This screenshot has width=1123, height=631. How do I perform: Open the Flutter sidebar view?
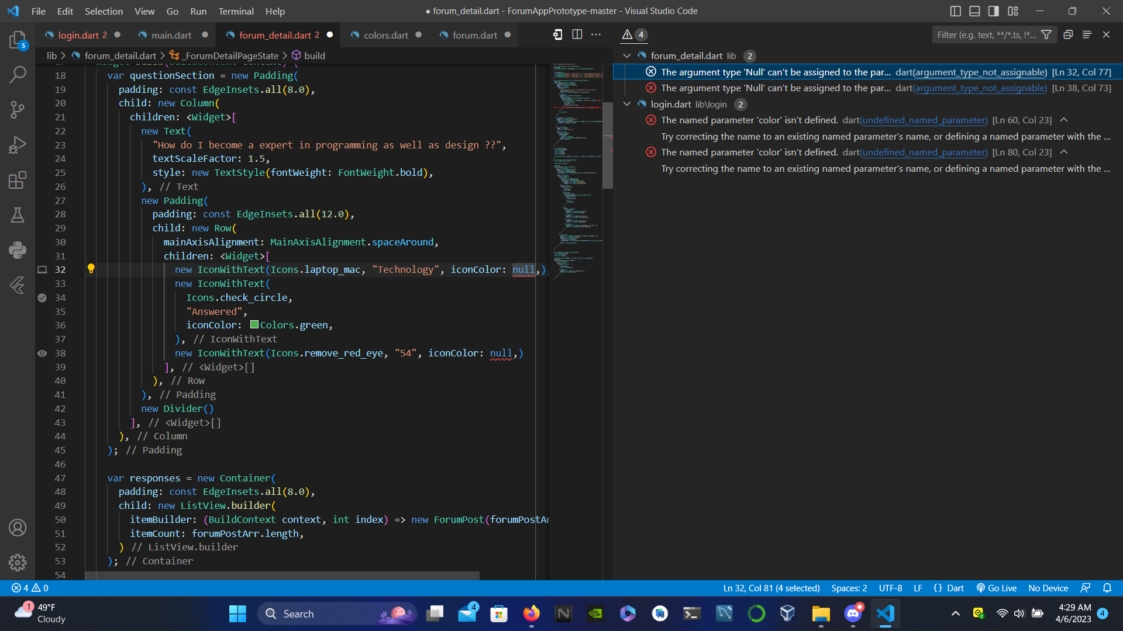pyautogui.click(x=18, y=285)
